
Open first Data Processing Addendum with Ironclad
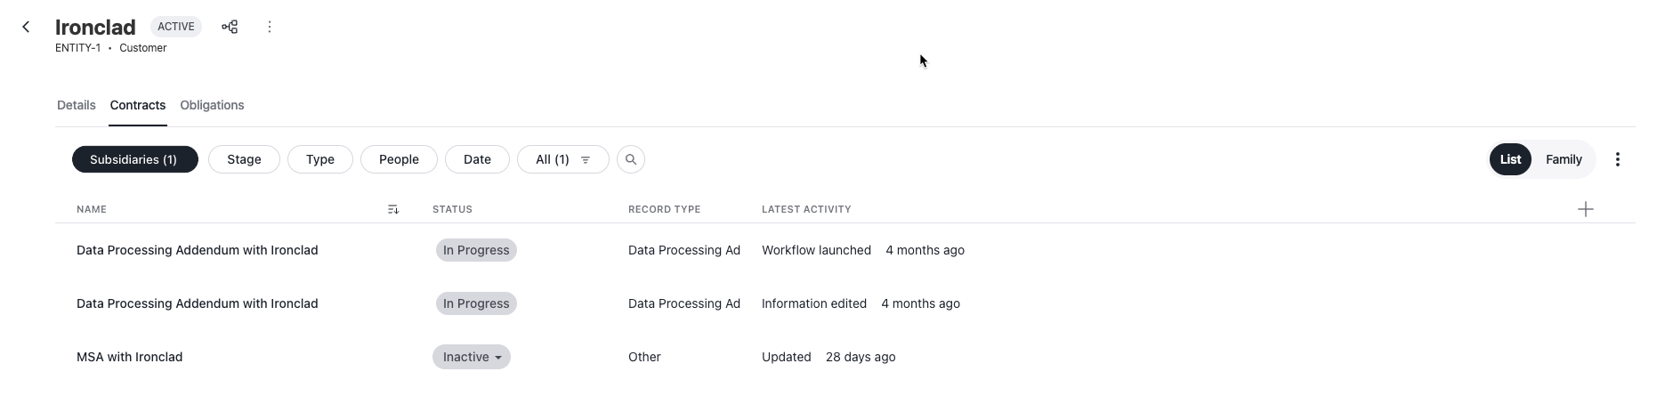coord(198,250)
